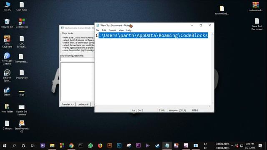The image size is (267, 150).
Task: Click Source configuration file input field
Action: coord(77,59)
